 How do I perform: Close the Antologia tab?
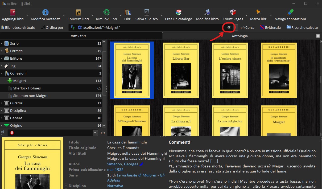point(318,36)
